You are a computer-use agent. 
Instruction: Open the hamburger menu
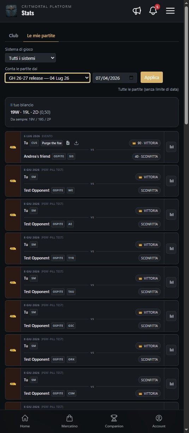pos(170,11)
